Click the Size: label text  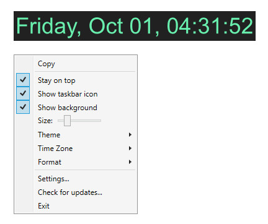(45, 121)
